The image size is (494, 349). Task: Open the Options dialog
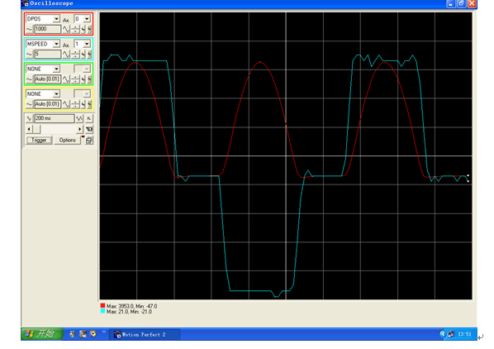click(68, 140)
